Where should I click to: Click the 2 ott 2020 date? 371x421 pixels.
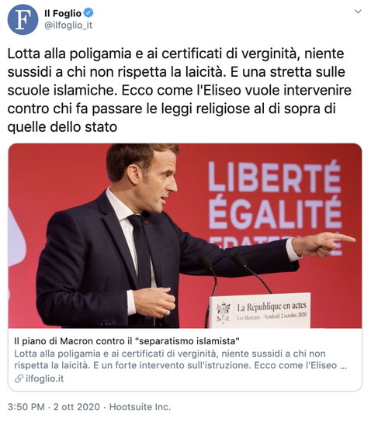coord(77,407)
